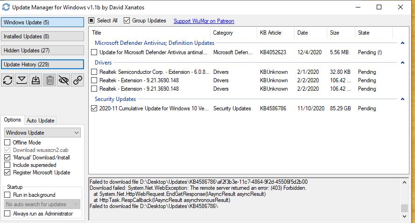Click the hide updates eye icon
Viewport: 415px width, 223px height.
click(63, 80)
